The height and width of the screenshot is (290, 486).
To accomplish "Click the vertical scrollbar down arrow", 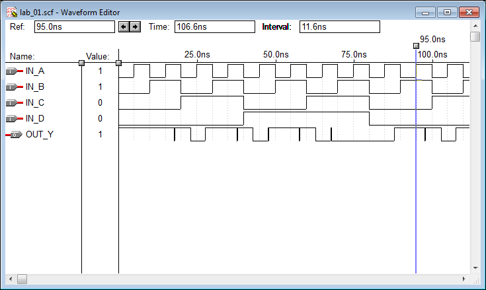I will (475, 268).
